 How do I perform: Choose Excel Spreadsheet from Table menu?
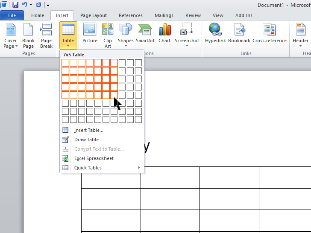102,158
